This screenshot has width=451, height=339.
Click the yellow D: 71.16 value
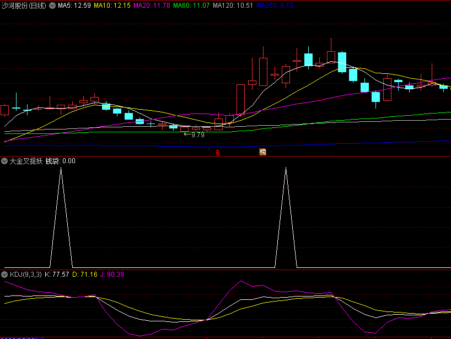[x=85, y=275]
